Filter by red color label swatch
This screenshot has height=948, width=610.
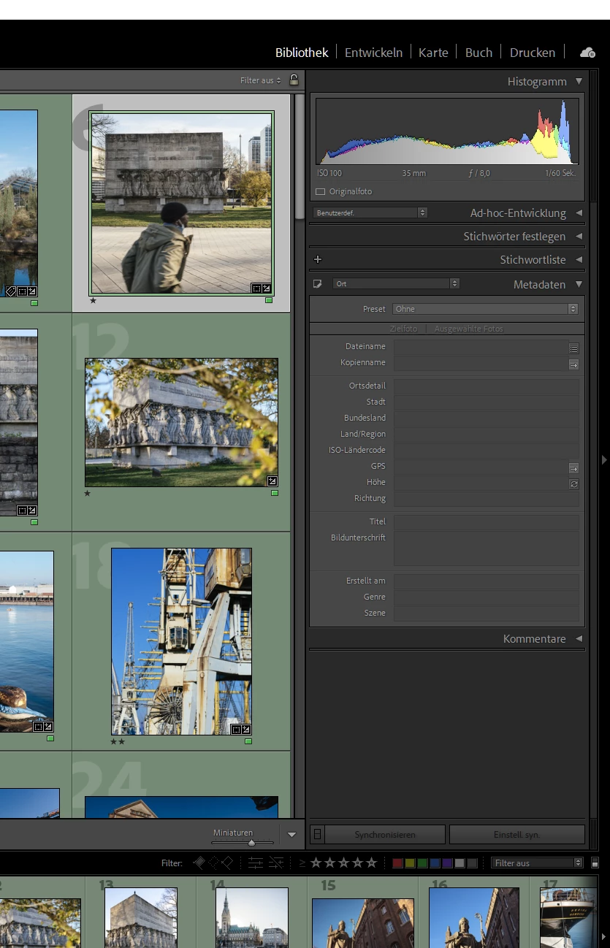397,863
